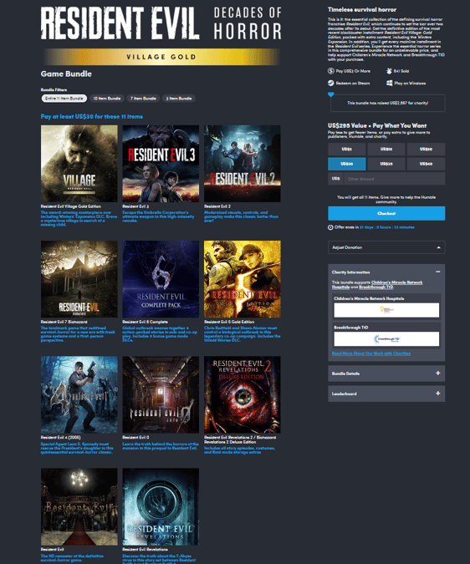
Task: Open the Resident Evil 7 Biohazard cover
Action: 79,279
